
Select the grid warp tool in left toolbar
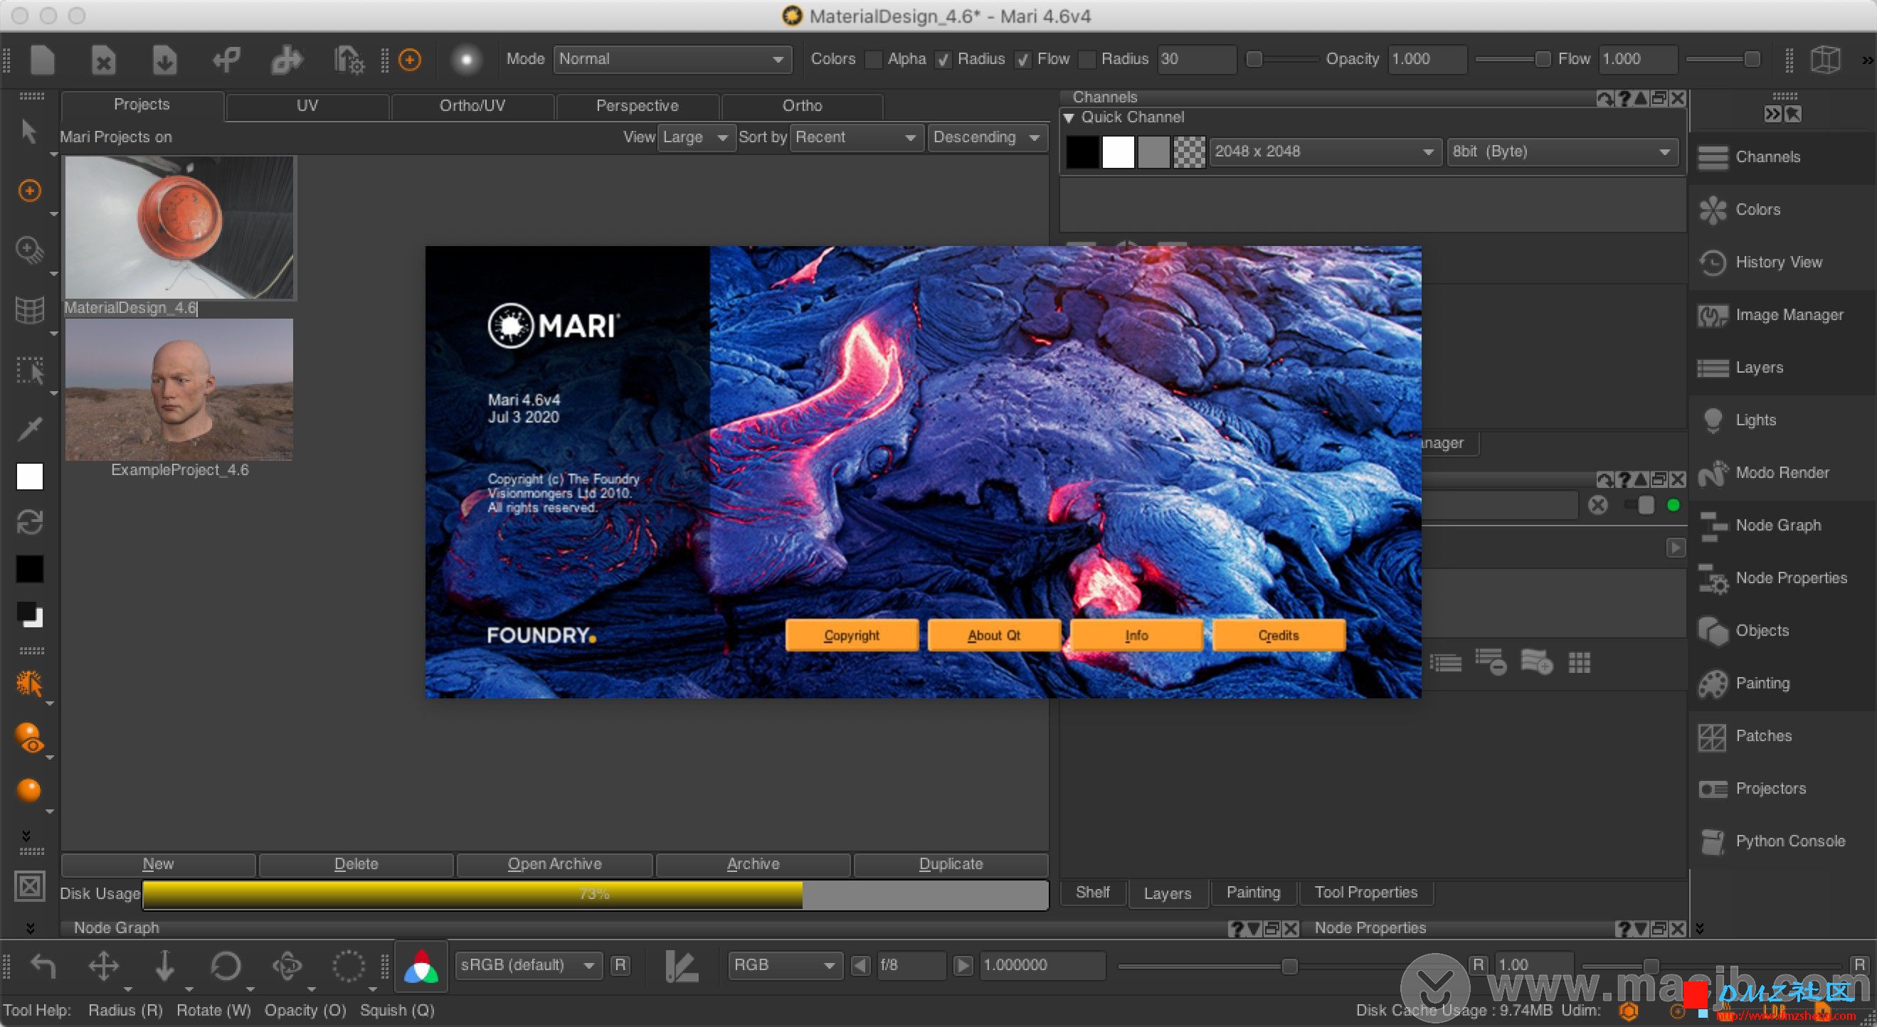point(29,310)
